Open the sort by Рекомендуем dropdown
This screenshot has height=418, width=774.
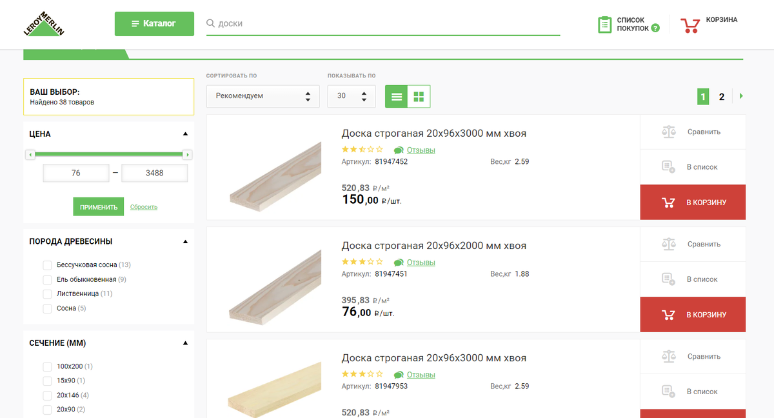[263, 96]
